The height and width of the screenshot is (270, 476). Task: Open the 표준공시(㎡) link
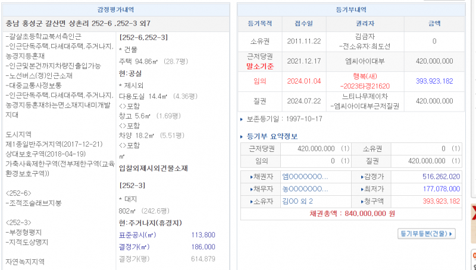[136, 235]
